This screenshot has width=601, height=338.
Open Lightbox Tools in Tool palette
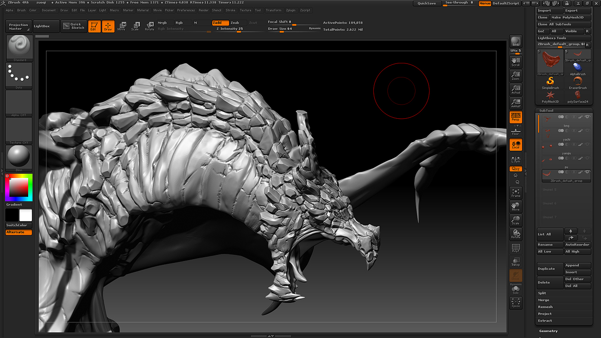(x=564, y=38)
